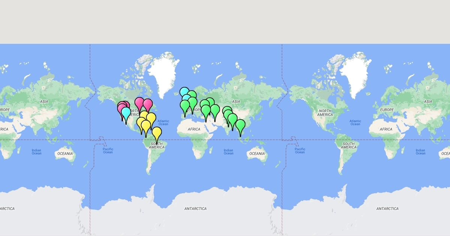The width and height of the screenshot is (450, 236).
Task: Click the green pin over Southeast Asia
Action: pyautogui.click(x=240, y=125)
